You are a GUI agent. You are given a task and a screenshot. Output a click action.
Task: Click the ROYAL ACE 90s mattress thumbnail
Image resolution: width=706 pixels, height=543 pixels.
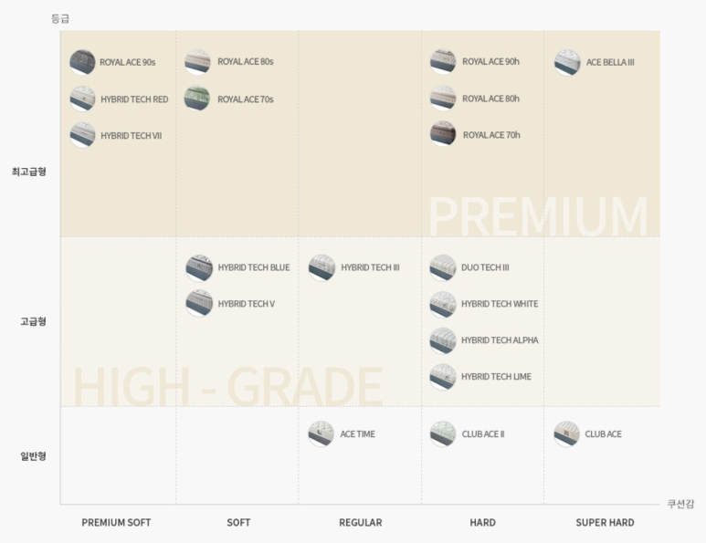click(82, 62)
